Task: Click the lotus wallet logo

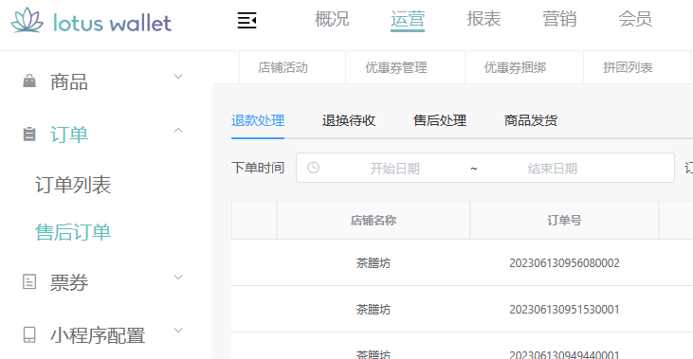Action: pyautogui.click(x=91, y=21)
